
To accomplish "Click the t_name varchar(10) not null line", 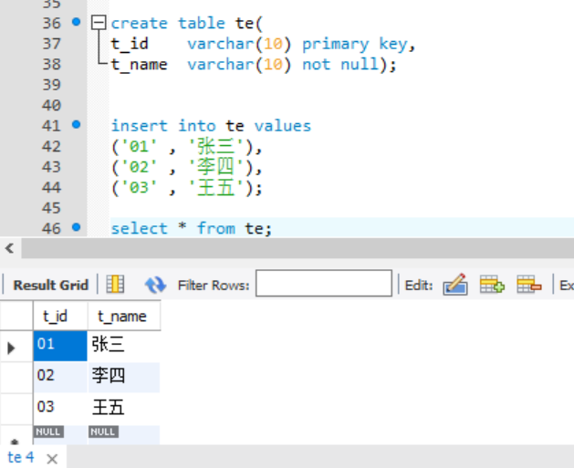I will [254, 65].
